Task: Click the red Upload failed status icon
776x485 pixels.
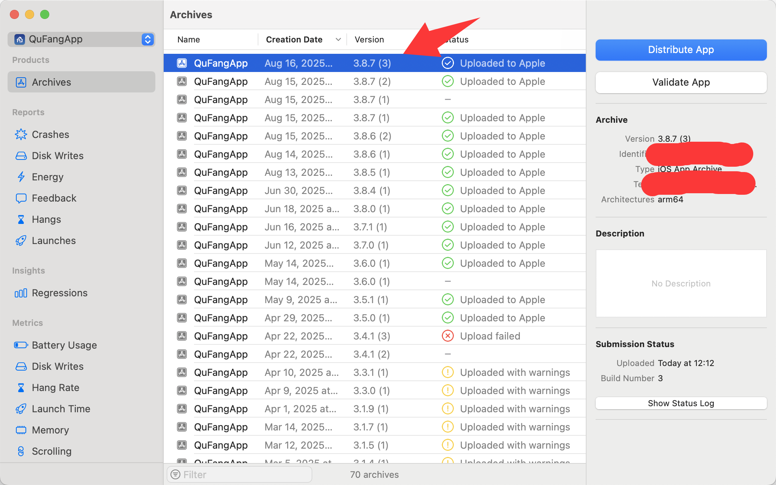Action: point(447,336)
